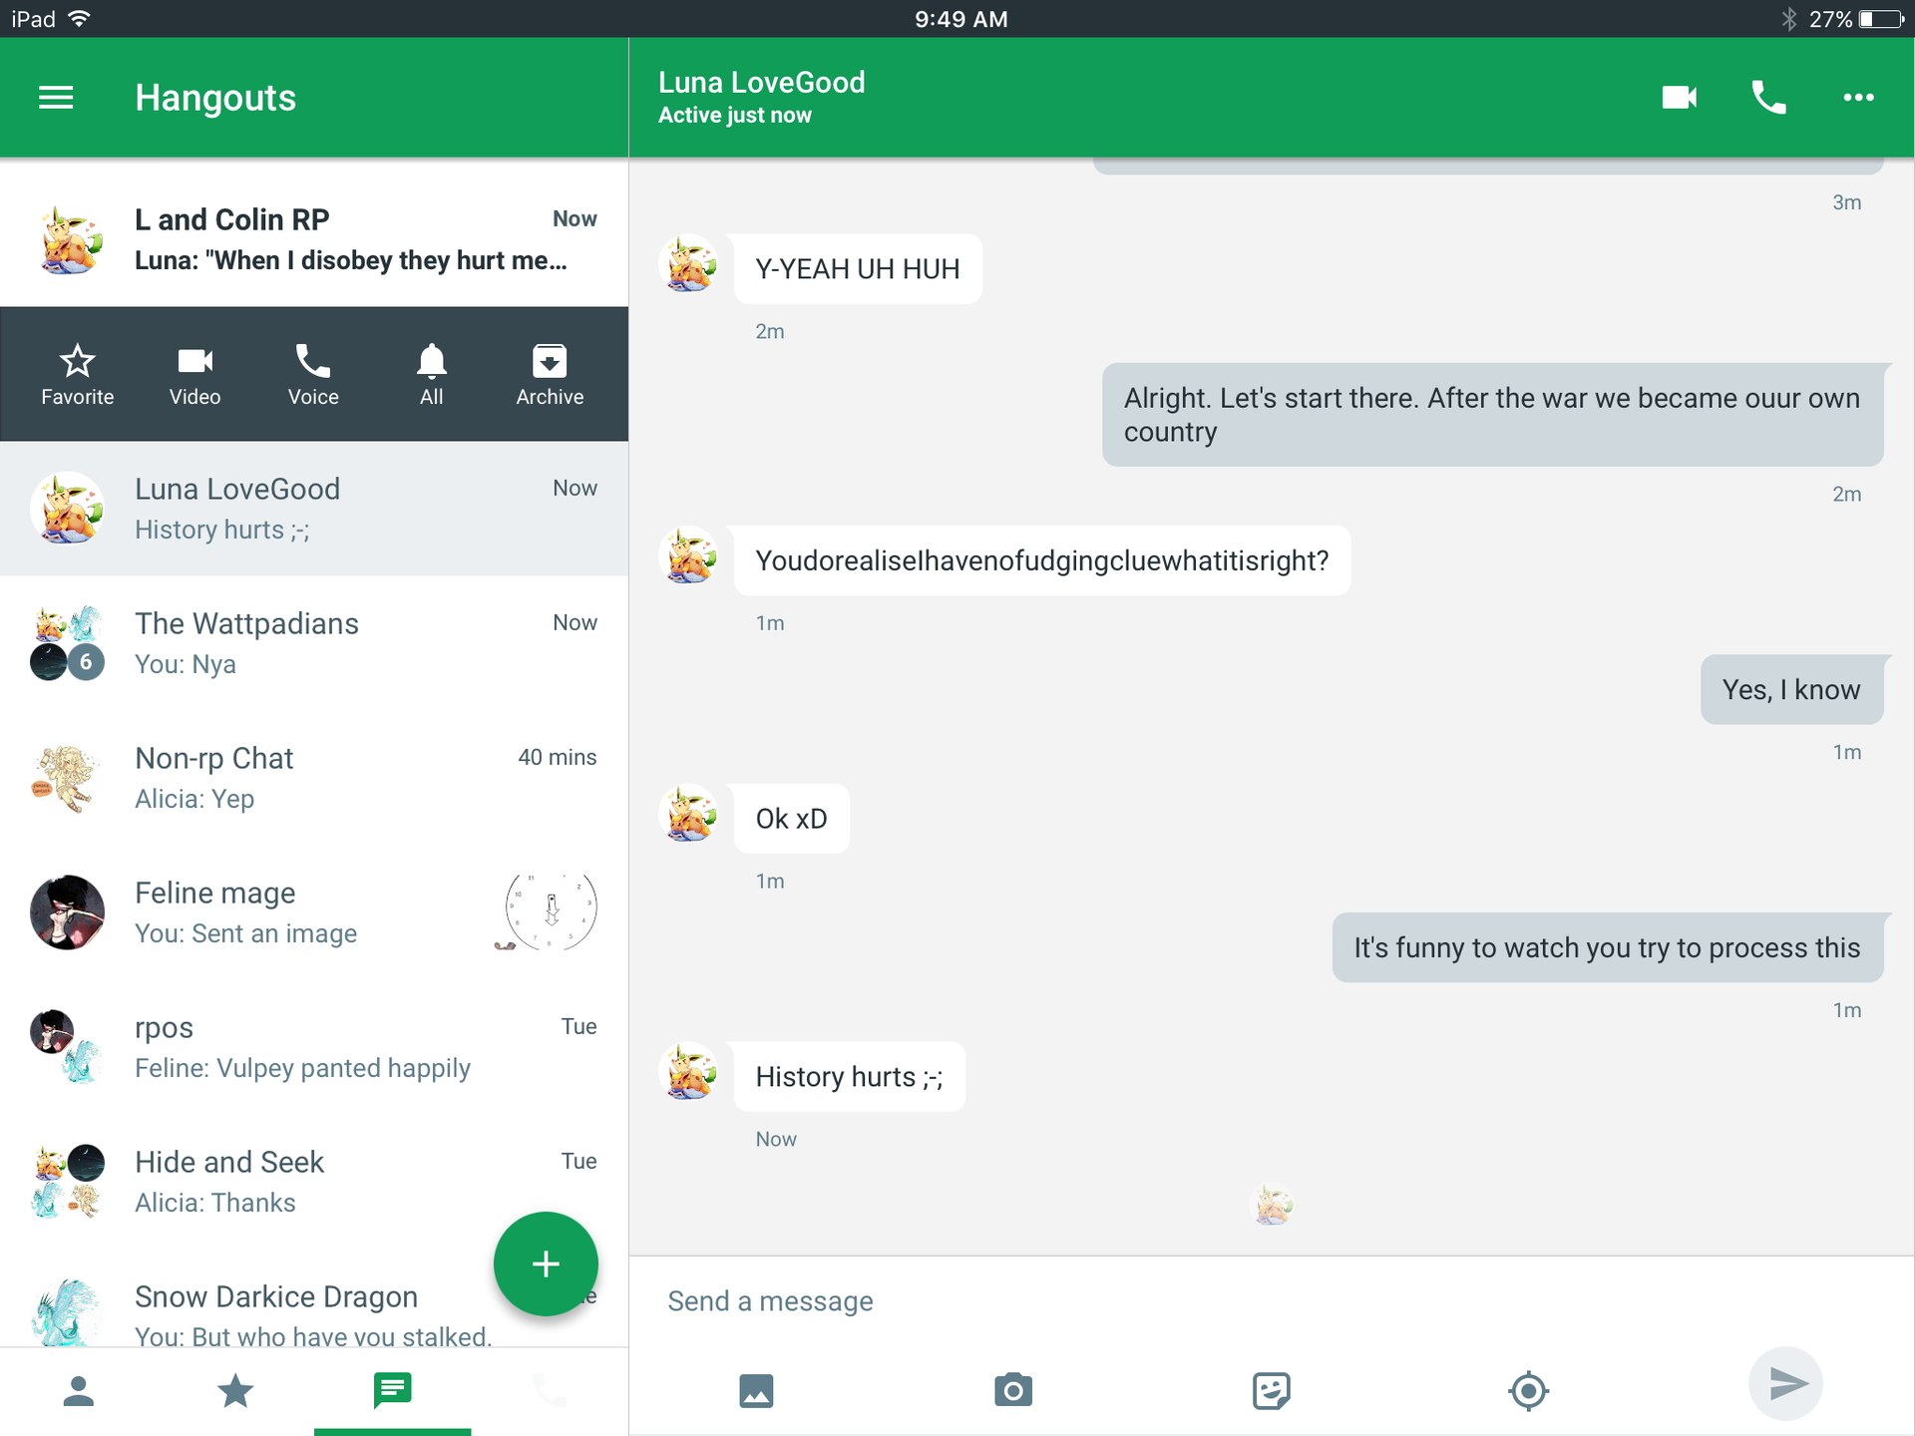Archive the L and Colin RP conversation
Screen dimensions: 1915x1436
[x=550, y=375]
